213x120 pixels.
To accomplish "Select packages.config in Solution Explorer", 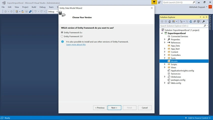I will 178,80.
